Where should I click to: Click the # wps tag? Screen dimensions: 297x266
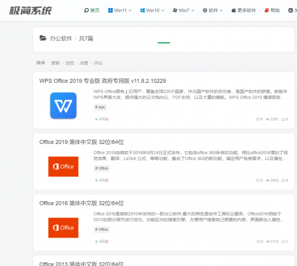tap(100, 107)
